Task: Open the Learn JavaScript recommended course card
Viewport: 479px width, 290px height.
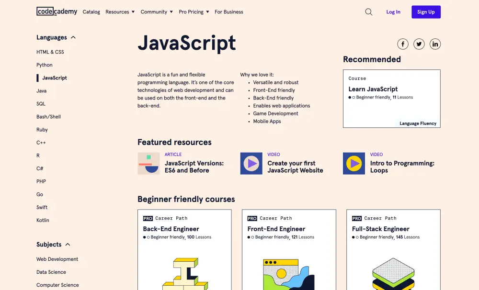Action: click(x=391, y=99)
